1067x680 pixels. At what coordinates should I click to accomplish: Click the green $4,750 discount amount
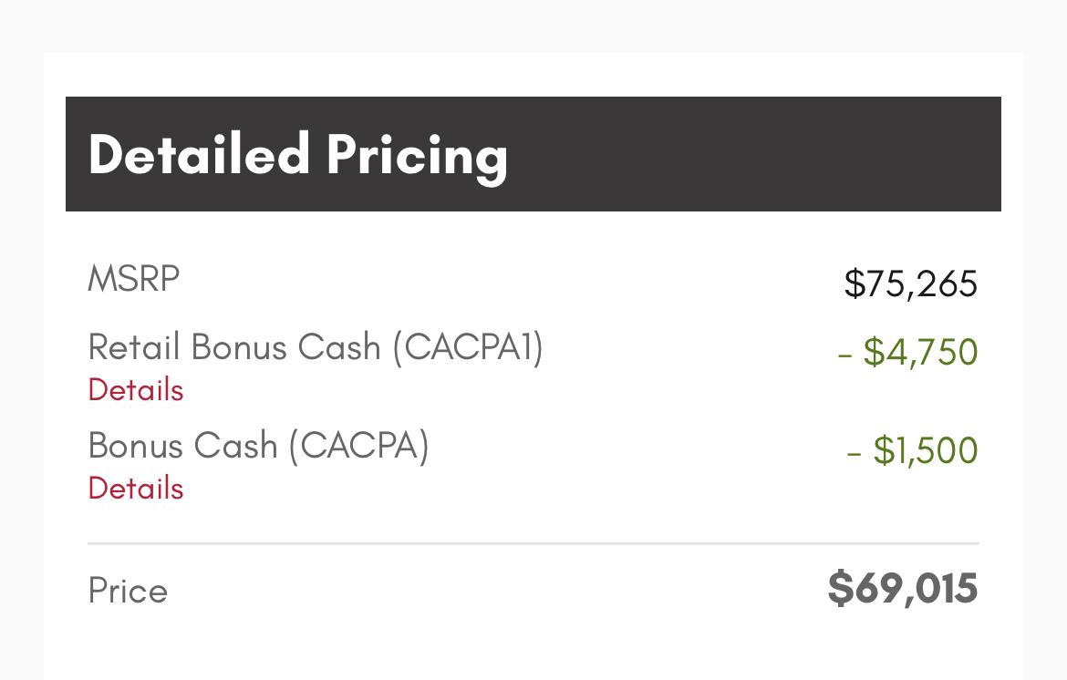(920, 352)
